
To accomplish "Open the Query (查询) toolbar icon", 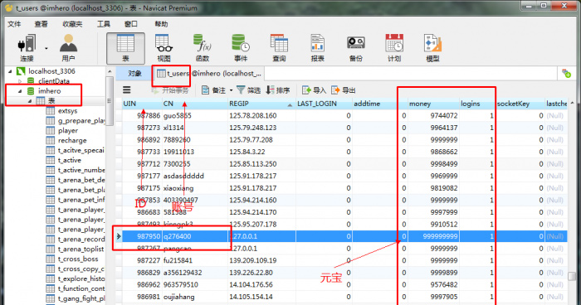I will pos(279,47).
